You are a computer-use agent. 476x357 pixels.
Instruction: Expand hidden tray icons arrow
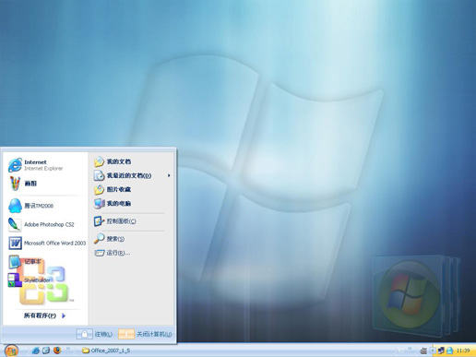coord(433,351)
